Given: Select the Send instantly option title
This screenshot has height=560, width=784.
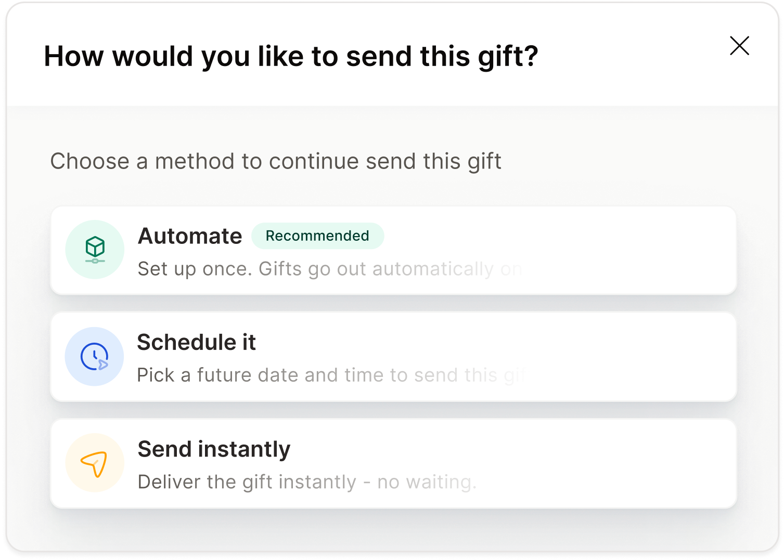Looking at the screenshot, I should [x=214, y=449].
